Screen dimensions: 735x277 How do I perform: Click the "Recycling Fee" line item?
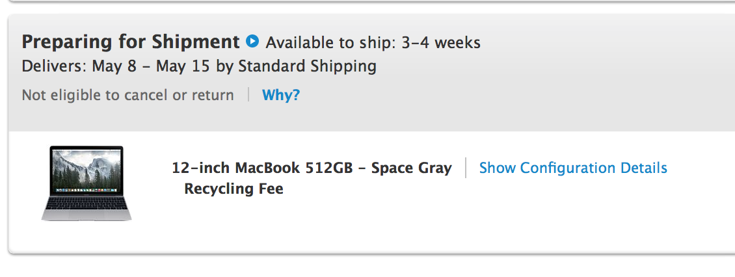pos(234,189)
